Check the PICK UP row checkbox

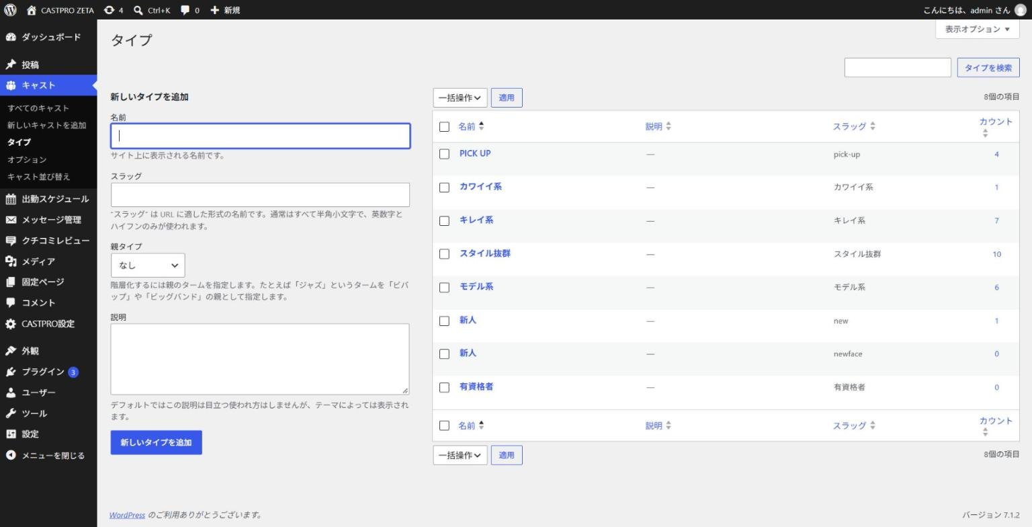444,154
